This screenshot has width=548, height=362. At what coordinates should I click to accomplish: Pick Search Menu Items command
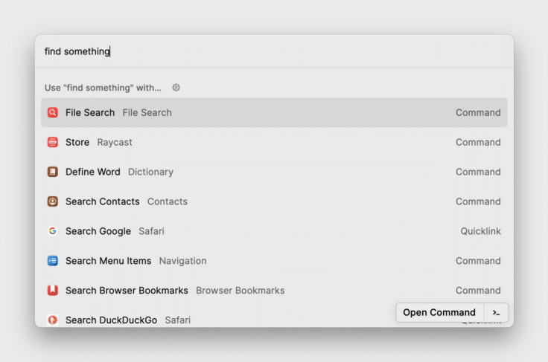click(x=274, y=261)
